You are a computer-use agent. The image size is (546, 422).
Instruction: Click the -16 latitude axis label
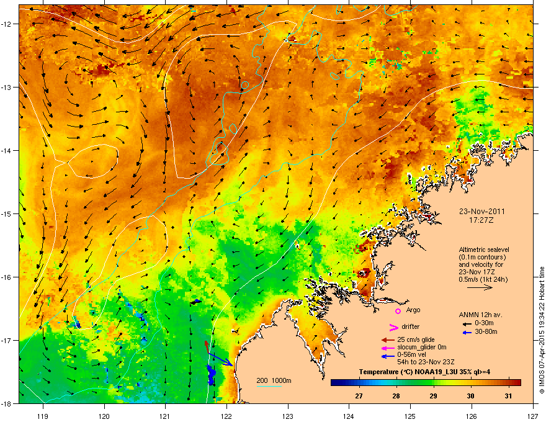click(x=7, y=277)
